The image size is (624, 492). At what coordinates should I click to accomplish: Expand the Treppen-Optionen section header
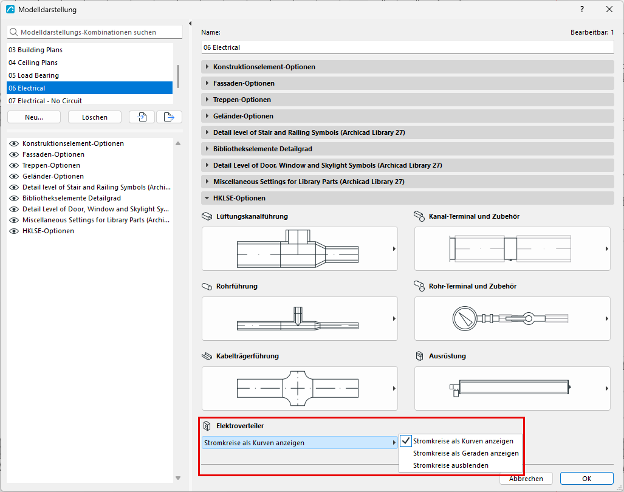[408, 100]
